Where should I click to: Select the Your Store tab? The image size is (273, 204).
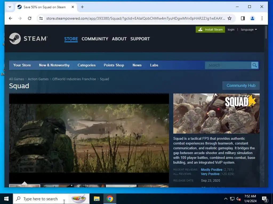22,65
